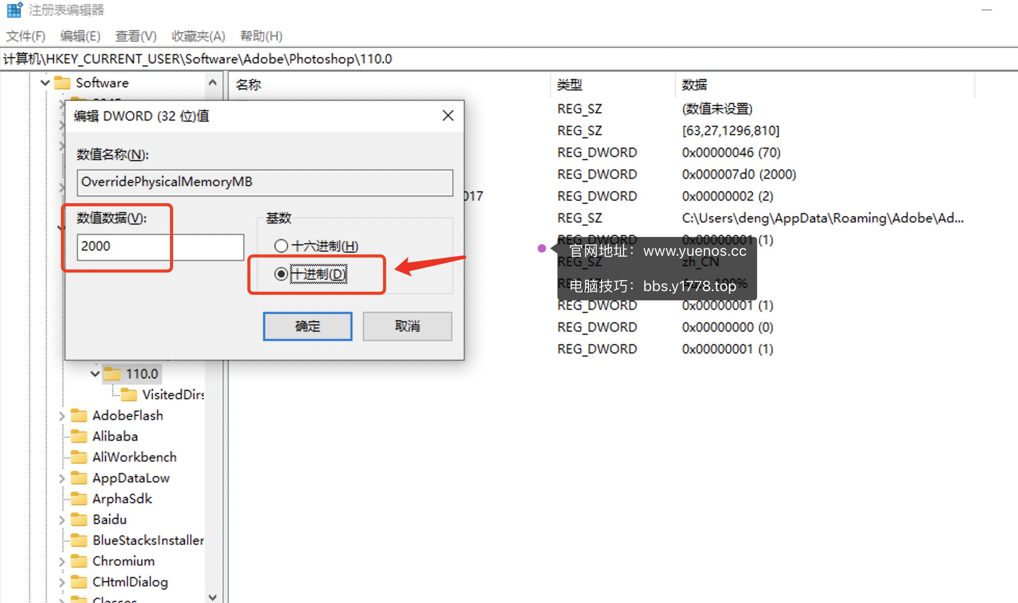Click the Alibaba folder icon
The height and width of the screenshot is (603, 1018).
pos(79,436)
